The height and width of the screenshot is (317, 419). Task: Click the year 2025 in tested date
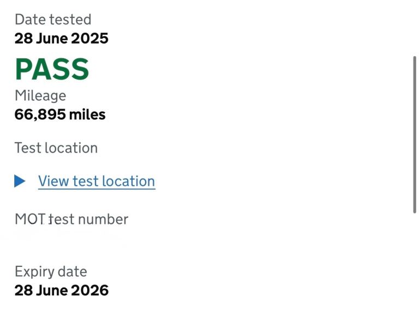click(x=92, y=39)
